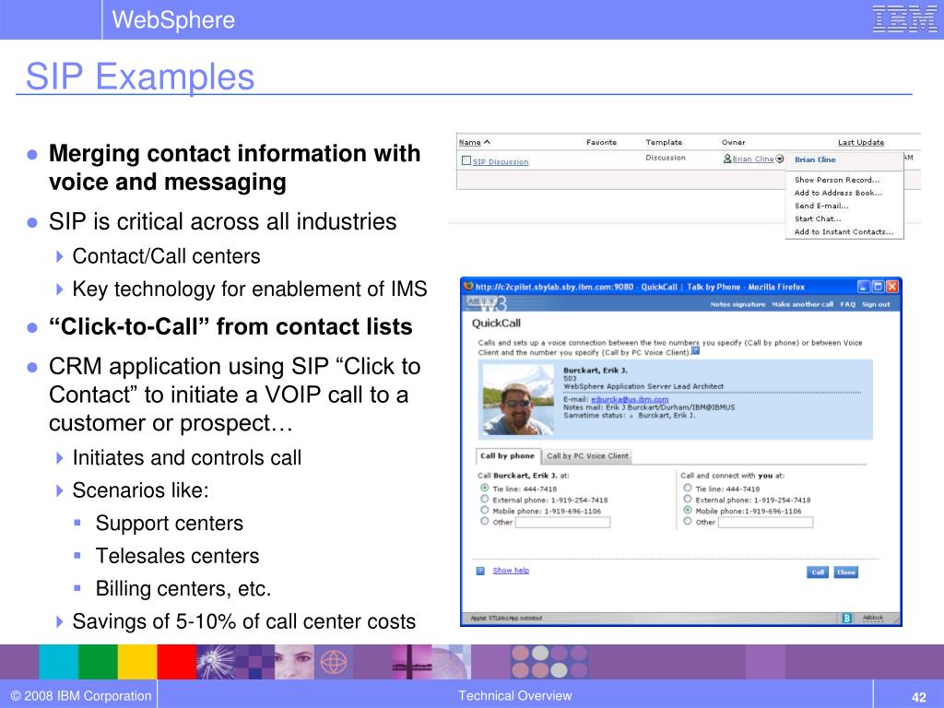
Task: Click the person icon beside Brian Cline
Action: (x=727, y=159)
